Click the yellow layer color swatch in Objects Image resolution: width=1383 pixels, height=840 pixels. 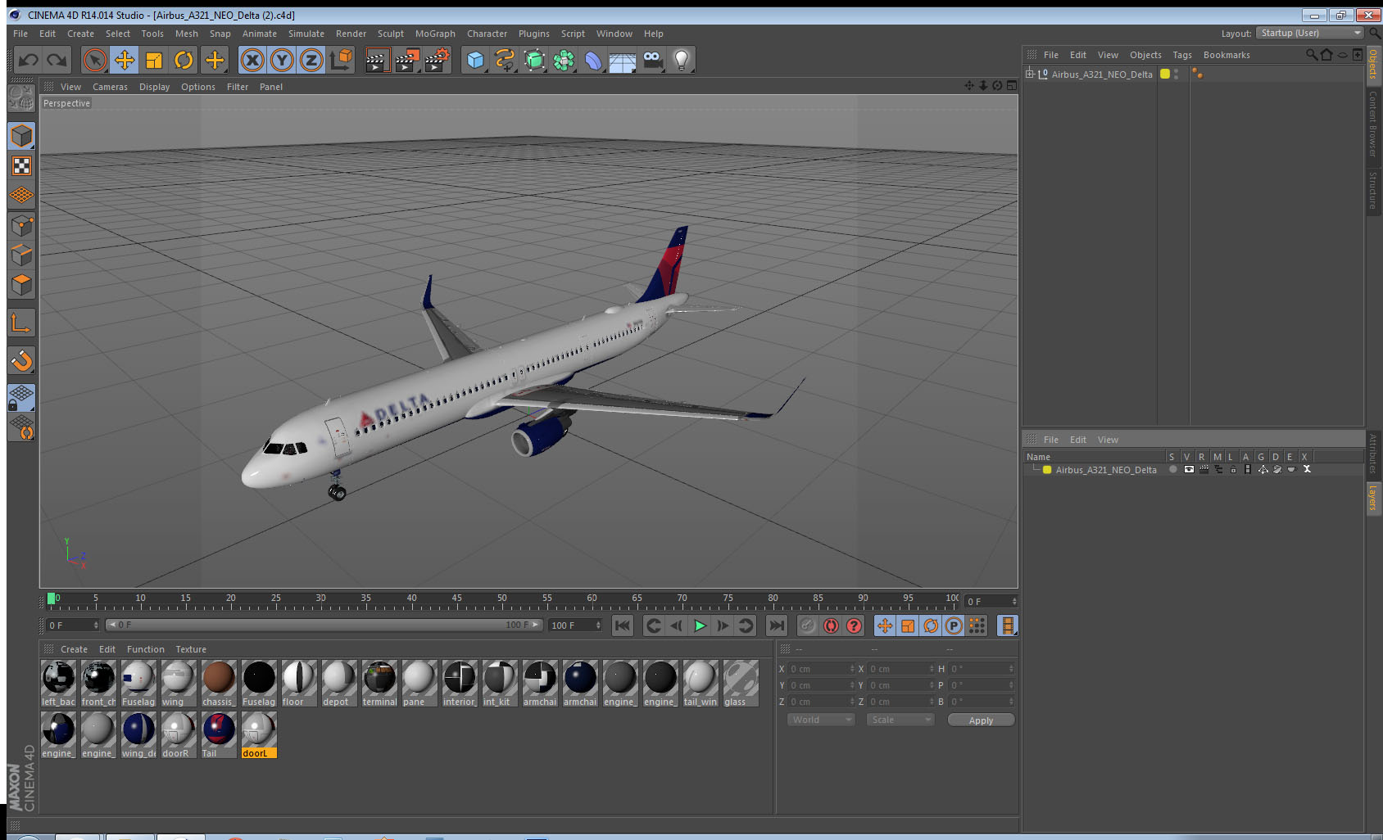(1164, 74)
